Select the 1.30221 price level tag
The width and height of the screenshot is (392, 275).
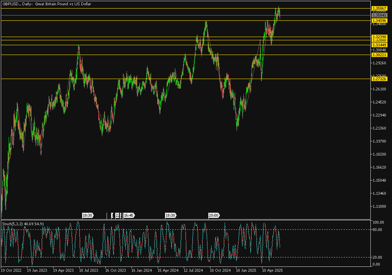379,55
